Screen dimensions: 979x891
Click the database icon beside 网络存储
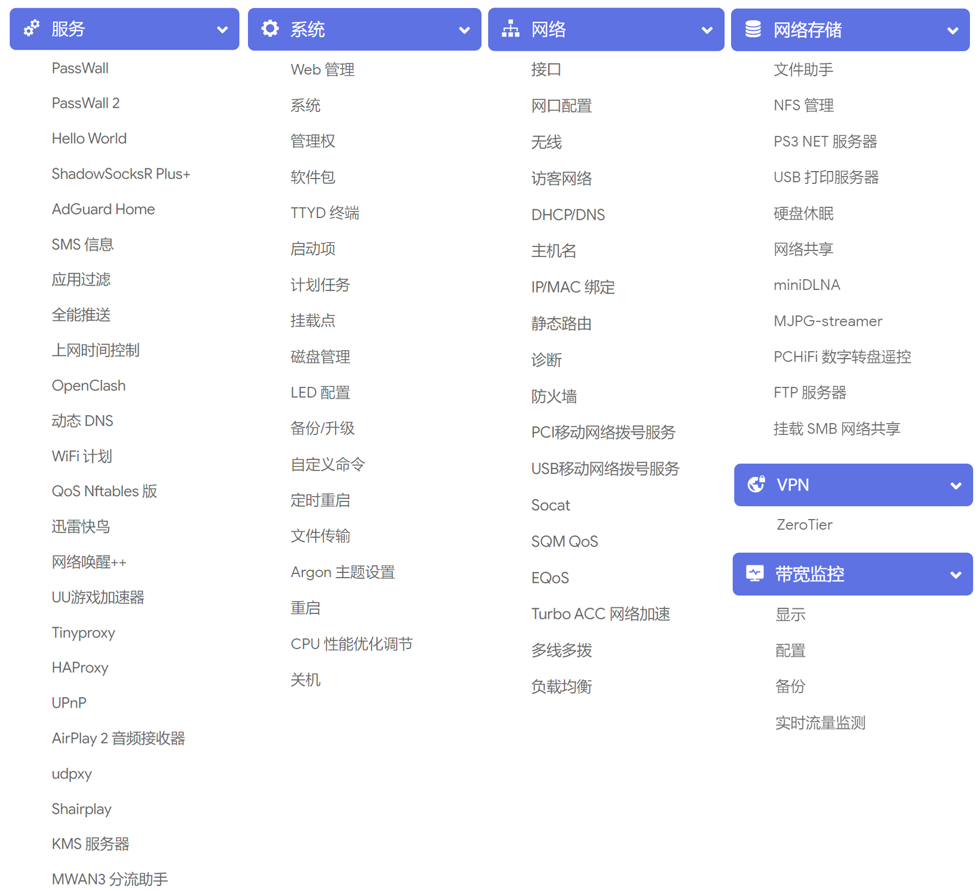(753, 29)
